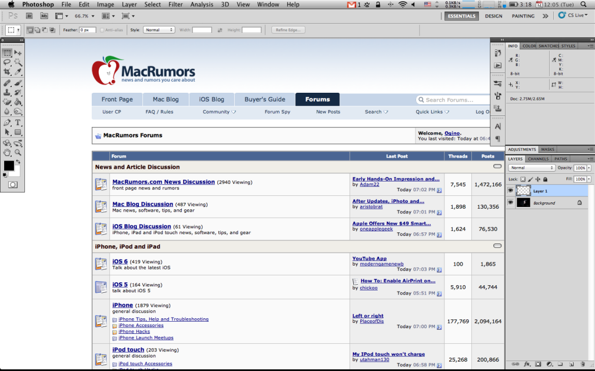Open CS Live services
The height and width of the screenshot is (371, 595).
click(x=573, y=15)
